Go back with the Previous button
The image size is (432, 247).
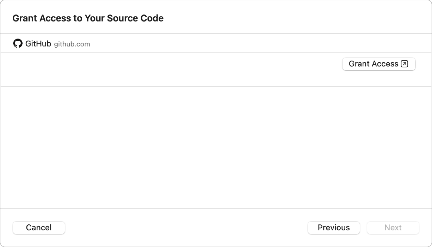point(334,228)
